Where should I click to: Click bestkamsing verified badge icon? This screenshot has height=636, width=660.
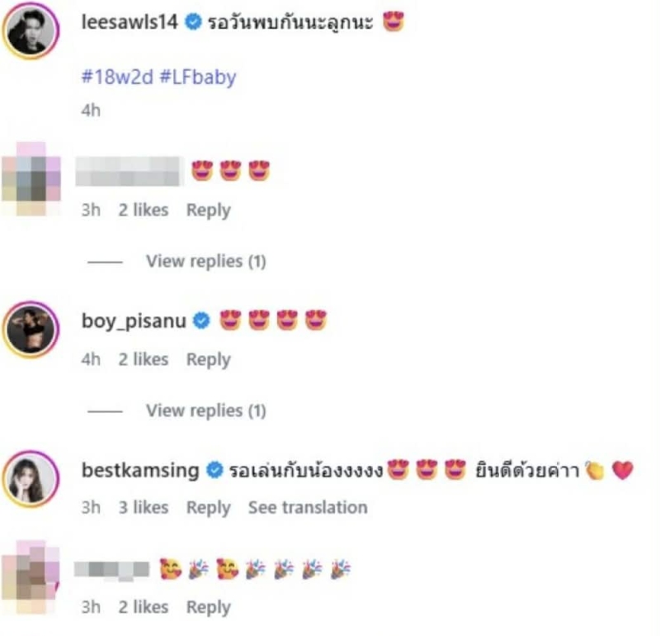pos(214,470)
